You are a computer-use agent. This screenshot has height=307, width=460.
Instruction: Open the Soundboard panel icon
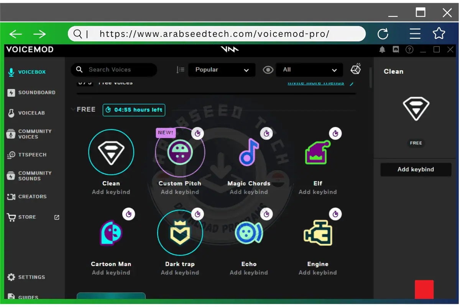10,92
